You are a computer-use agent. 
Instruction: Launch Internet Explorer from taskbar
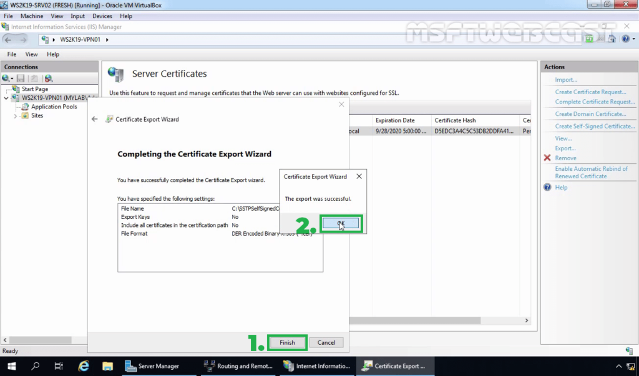click(84, 366)
